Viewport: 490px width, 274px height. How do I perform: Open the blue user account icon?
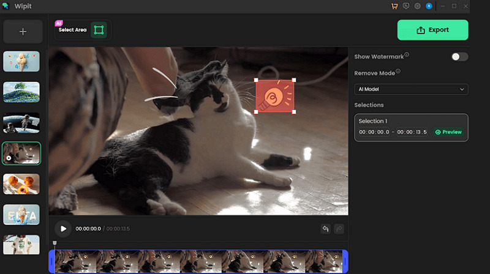point(429,6)
